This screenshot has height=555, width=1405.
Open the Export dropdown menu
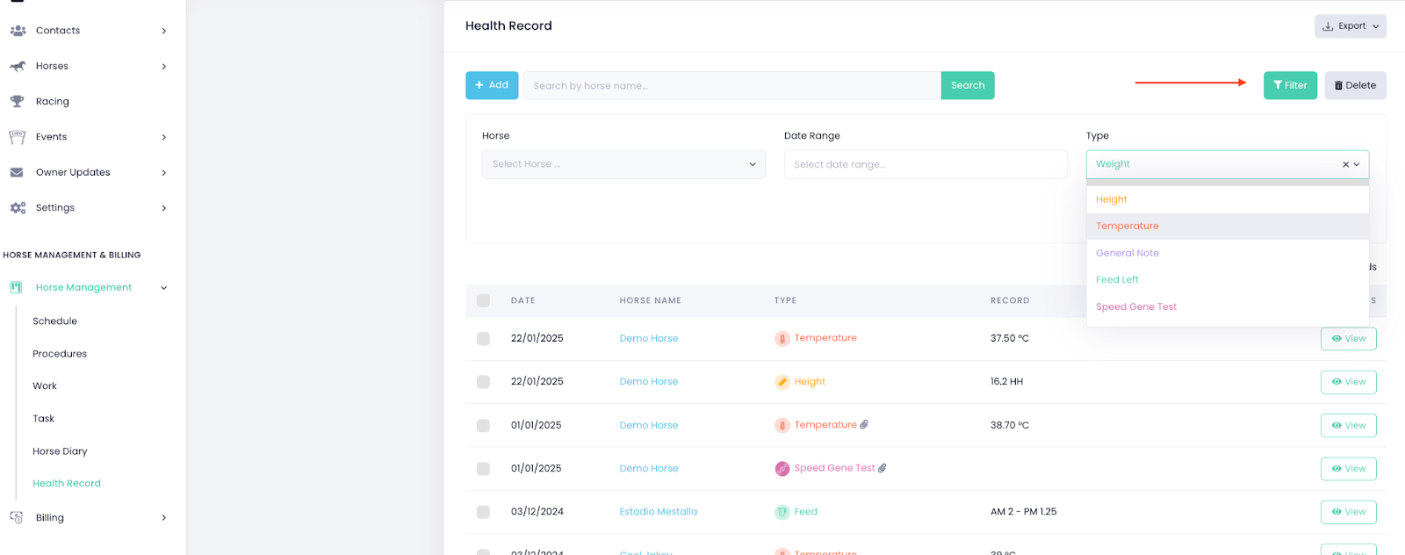click(1350, 26)
